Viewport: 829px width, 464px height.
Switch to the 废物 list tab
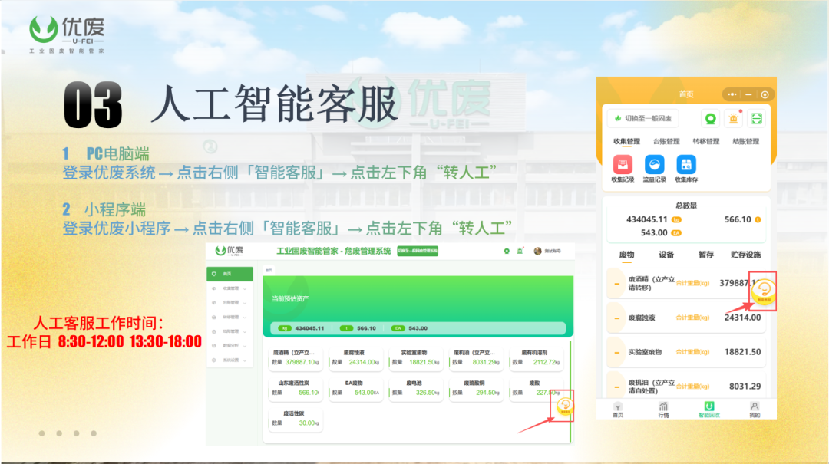(626, 255)
